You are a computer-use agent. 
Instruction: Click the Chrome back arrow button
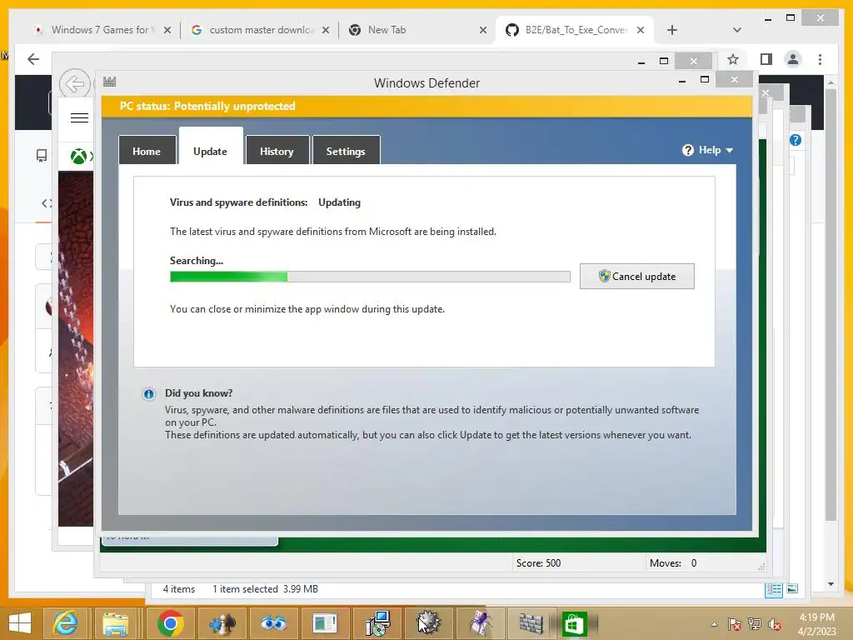33,59
